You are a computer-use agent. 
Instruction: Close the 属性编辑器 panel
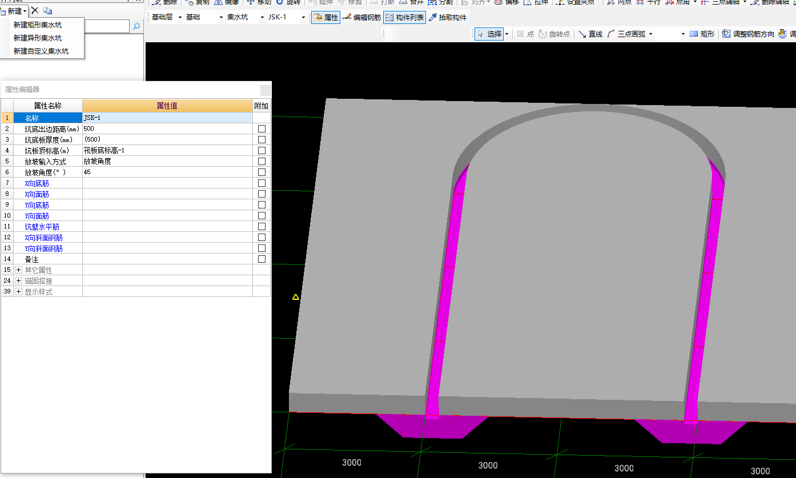[266, 90]
